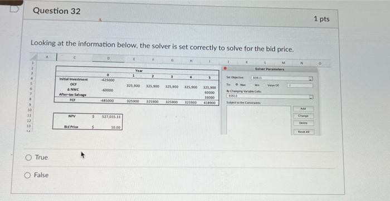
Task: Click the Year header in the table
Action: 139,71
